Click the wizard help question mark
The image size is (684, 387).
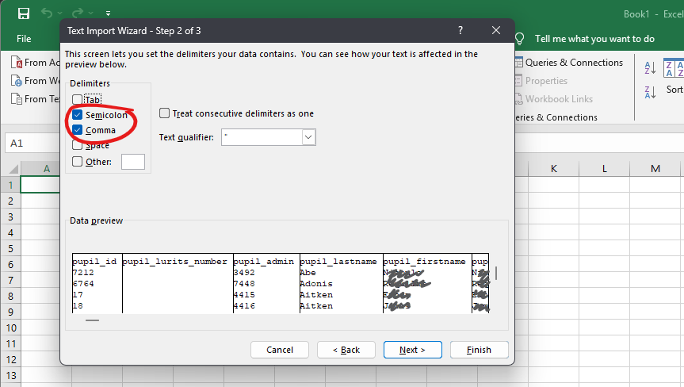pyautogui.click(x=460, y=30)
